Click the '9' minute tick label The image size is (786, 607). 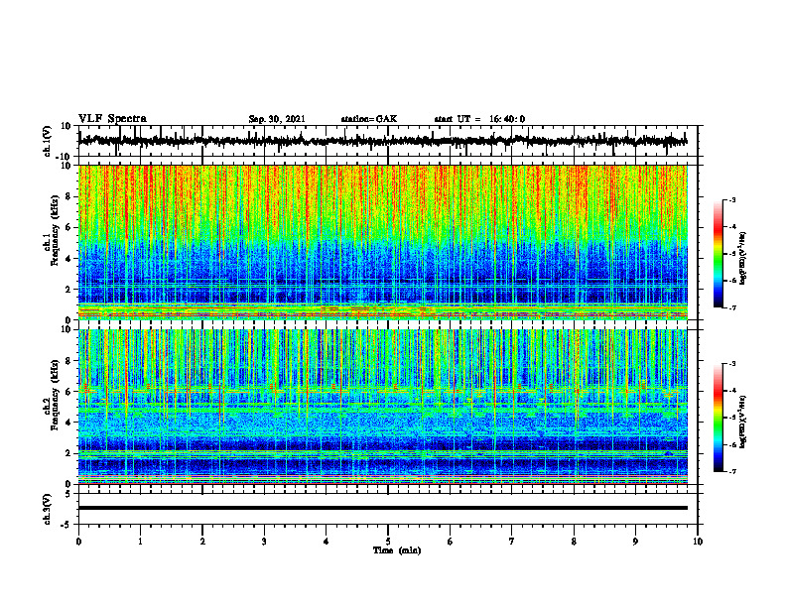click(635, 542)
